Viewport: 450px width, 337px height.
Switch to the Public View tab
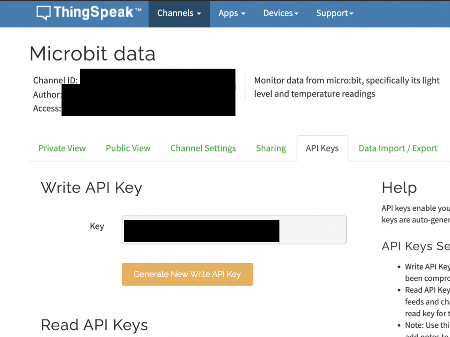(x=128, y=148)
